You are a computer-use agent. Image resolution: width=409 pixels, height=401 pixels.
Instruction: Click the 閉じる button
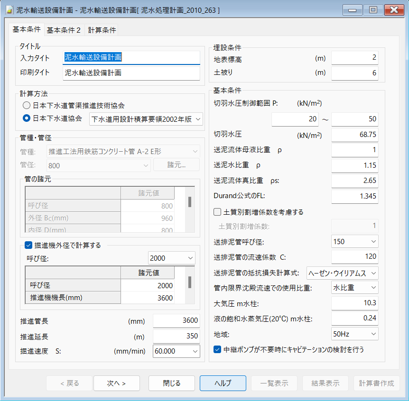(172, 383)
